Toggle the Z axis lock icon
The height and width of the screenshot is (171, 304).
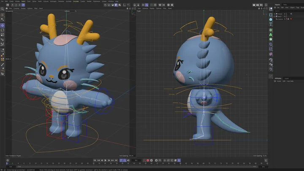click(19, 5)
